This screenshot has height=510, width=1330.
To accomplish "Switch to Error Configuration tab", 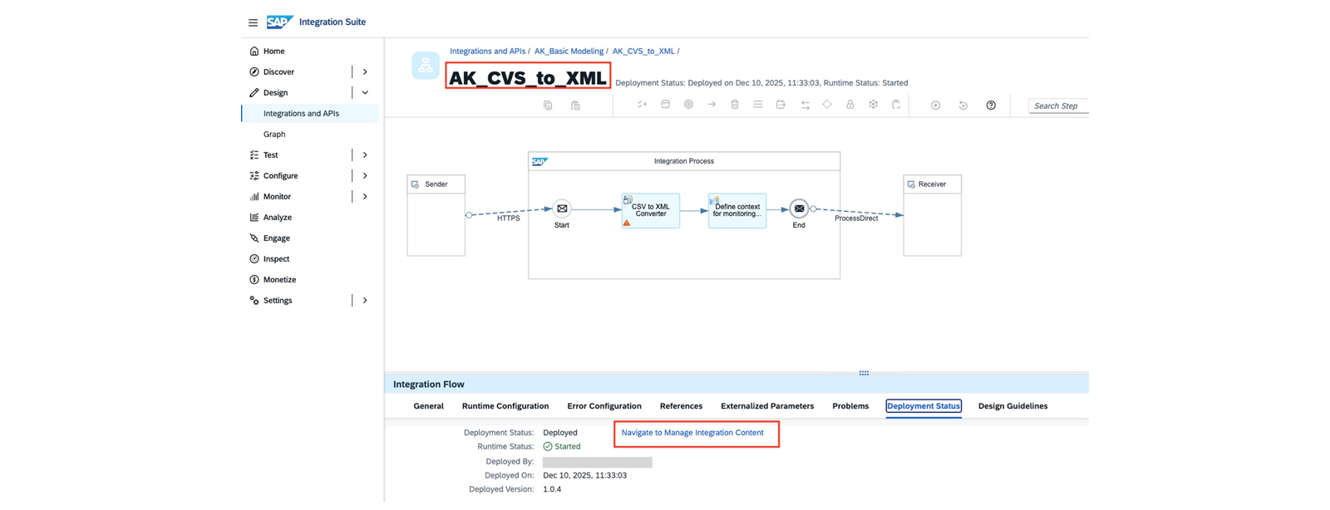I will pos(604,406).
